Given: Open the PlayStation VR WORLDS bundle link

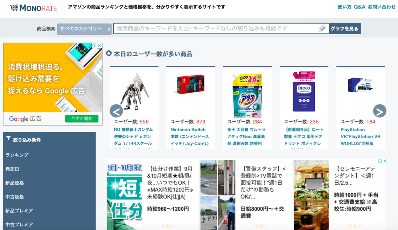Looking at the screenshot, I should pos(360,137).
